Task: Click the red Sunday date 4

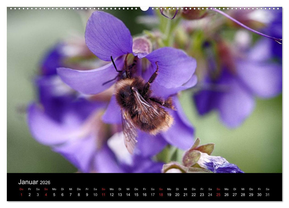Action: coord(47,194)
